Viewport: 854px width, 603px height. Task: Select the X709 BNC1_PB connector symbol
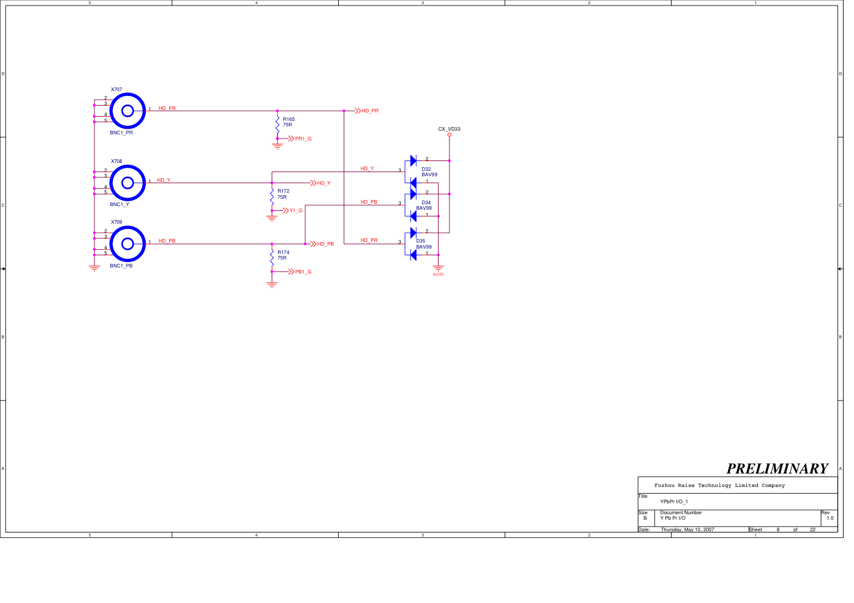[x=127, y=244]
